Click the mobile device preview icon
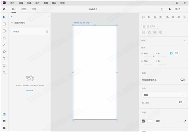This screenshot has height=132, width=189. 162,9
